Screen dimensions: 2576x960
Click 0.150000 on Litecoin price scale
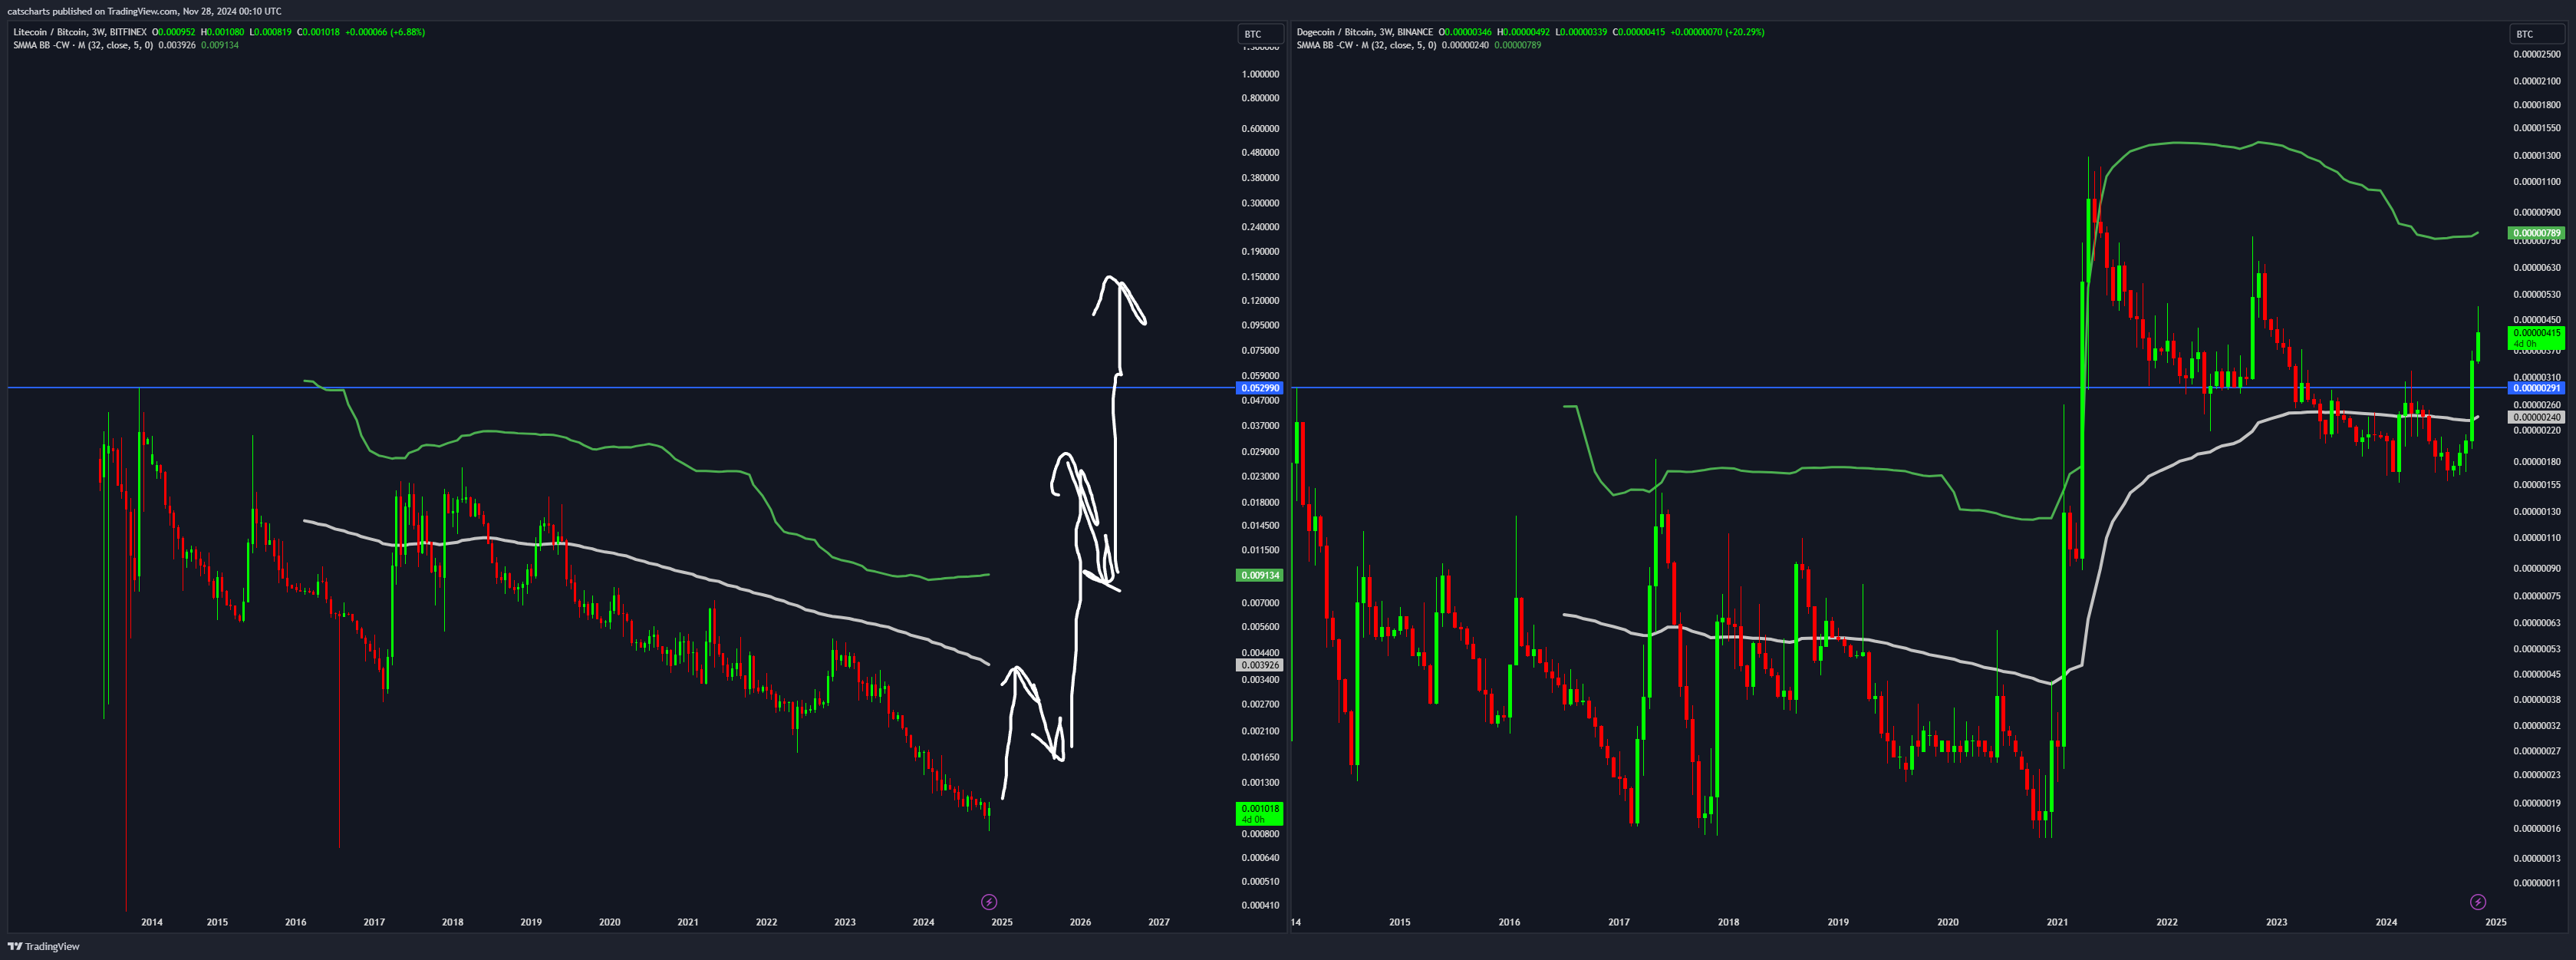(1260, 277)
